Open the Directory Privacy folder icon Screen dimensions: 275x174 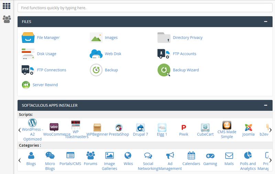[x=164, y=37]
